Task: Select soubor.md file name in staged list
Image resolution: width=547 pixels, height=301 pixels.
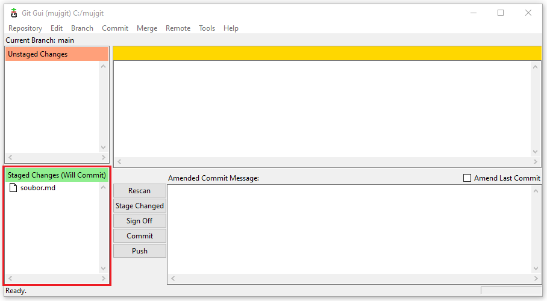Action: (38, 188)
